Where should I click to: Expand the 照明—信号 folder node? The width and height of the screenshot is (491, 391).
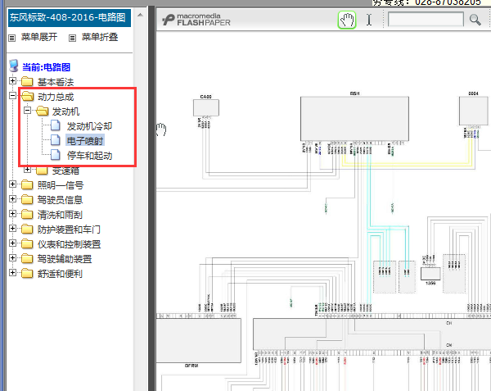[x=12, y=185]
